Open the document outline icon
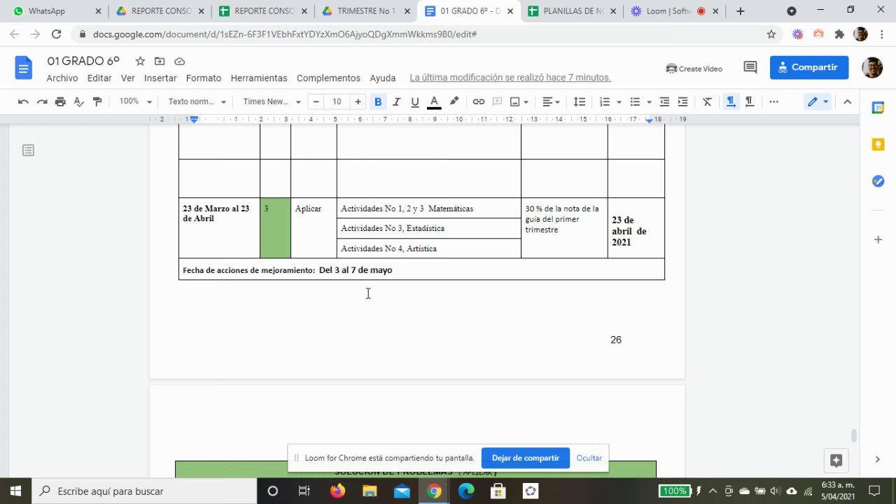This screenshot has width=896, height=504. click(x=28, y=150)
